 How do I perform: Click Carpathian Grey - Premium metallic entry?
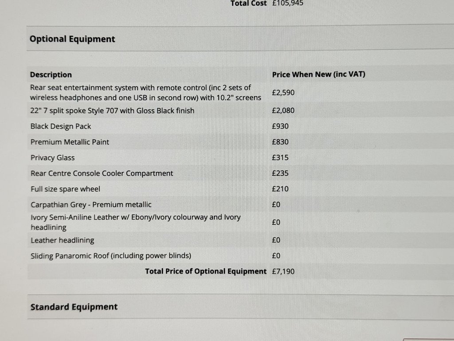click(91, 205)
